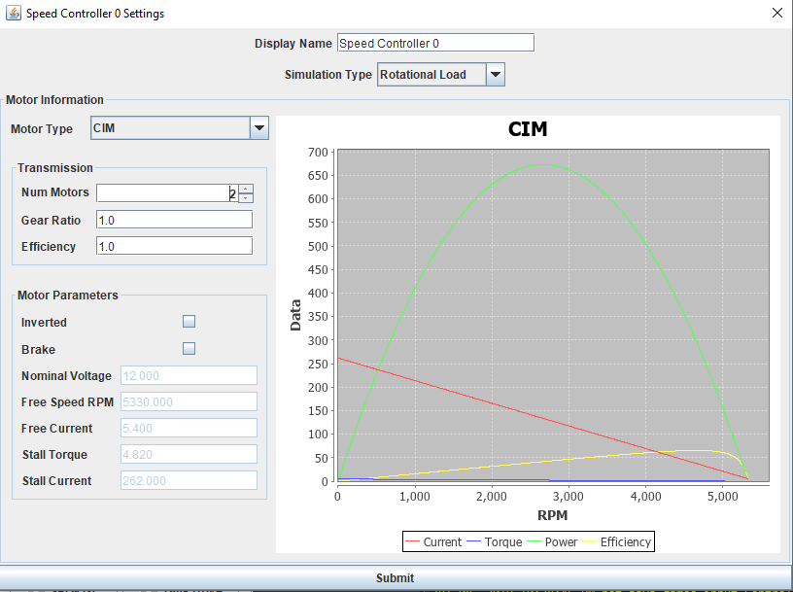The image size is (793, 592).
Task: Submit the speed controller settings
Action: click(395, 577)
